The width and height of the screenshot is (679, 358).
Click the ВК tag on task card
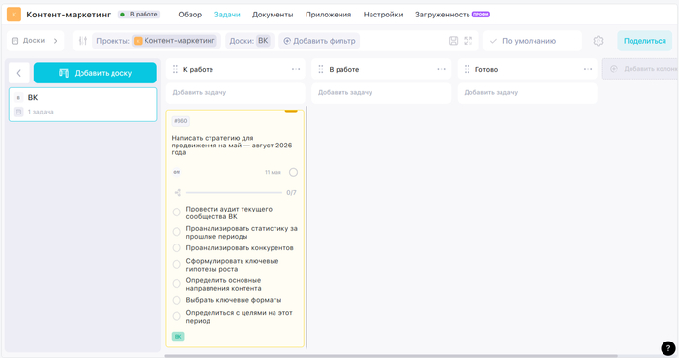pyautogui.click(x=178, y=337)
